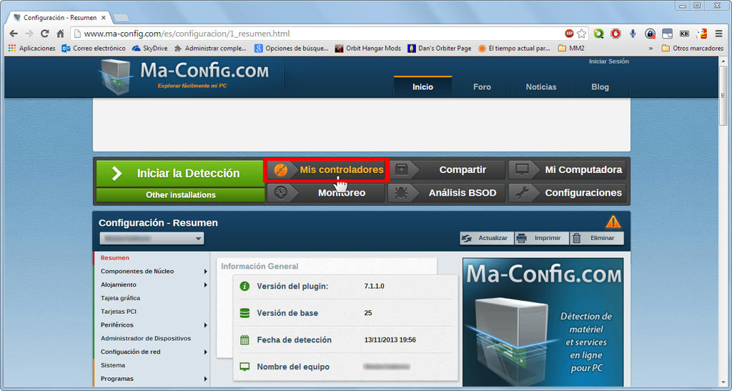Click the Versión de base database icon
This screenshot has height=391, width=732.
(244, 313)
